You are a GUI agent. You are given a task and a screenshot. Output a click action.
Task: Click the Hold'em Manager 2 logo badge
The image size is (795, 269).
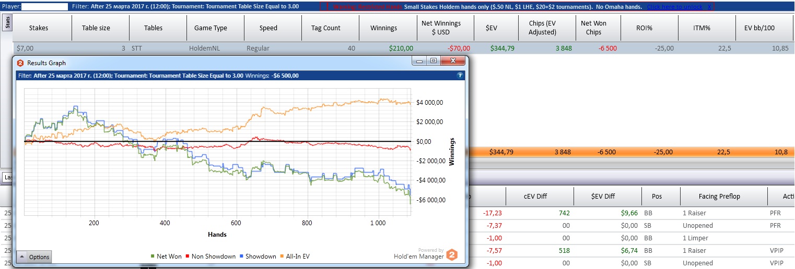pyautogui.click(x=452, y=255)
